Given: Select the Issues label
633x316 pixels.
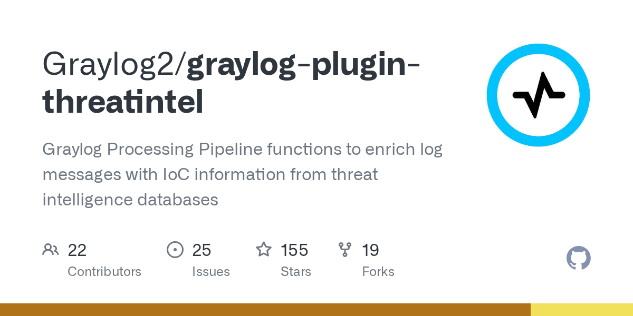Looking at the screenshot, I should pos(211,272).
